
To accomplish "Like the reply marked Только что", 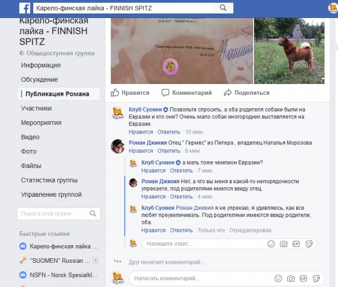I will coord(153,231).
